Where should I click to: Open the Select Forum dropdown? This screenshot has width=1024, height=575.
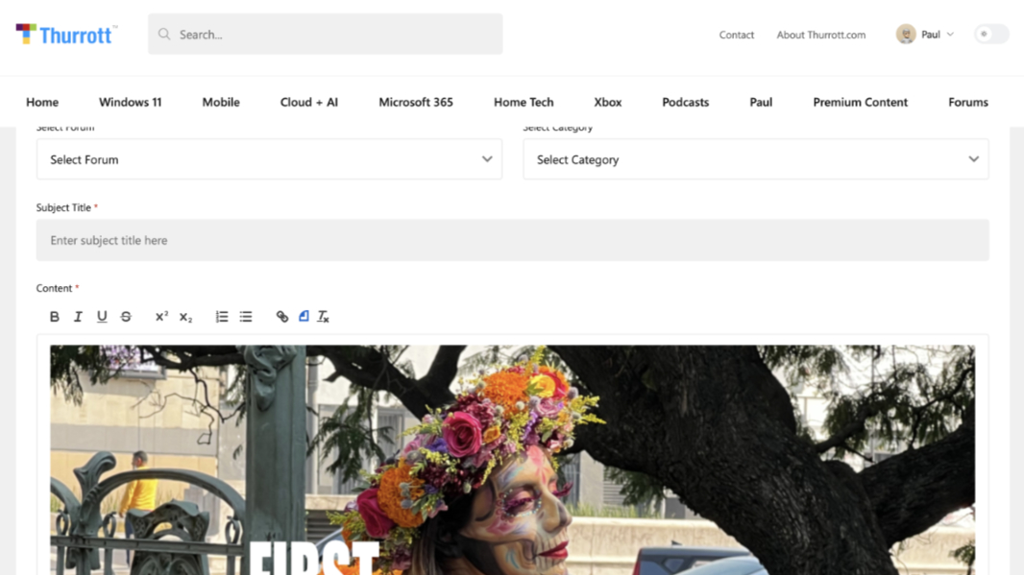click(269, 159)
